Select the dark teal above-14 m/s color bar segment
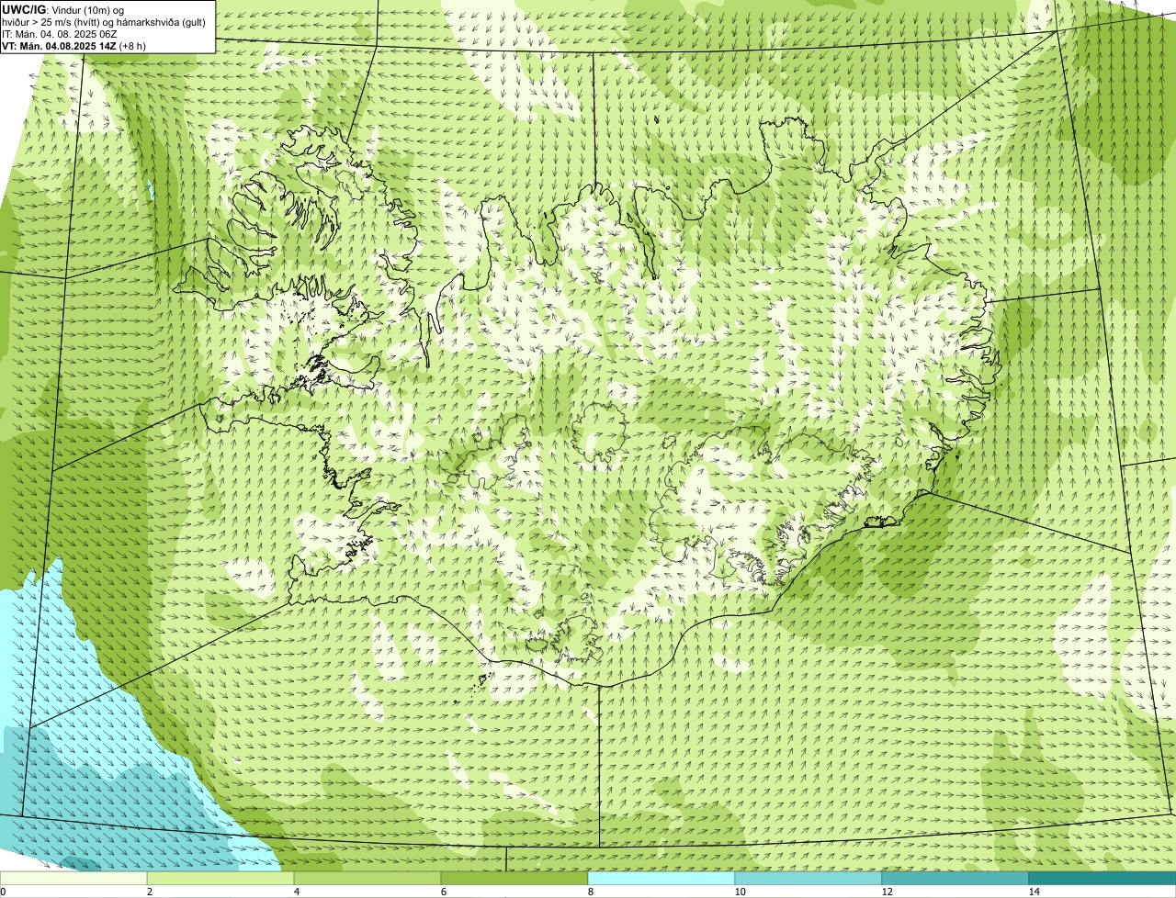The width and height of the screenshot is (1176, 898). (1102, 878)
